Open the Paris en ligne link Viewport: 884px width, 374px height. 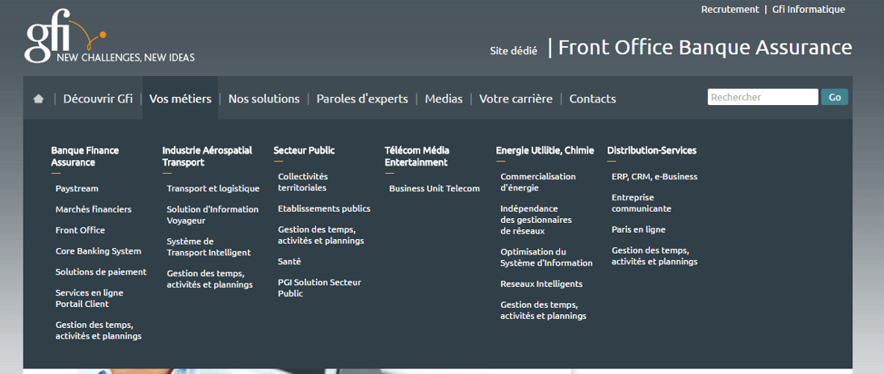point(638,229)
